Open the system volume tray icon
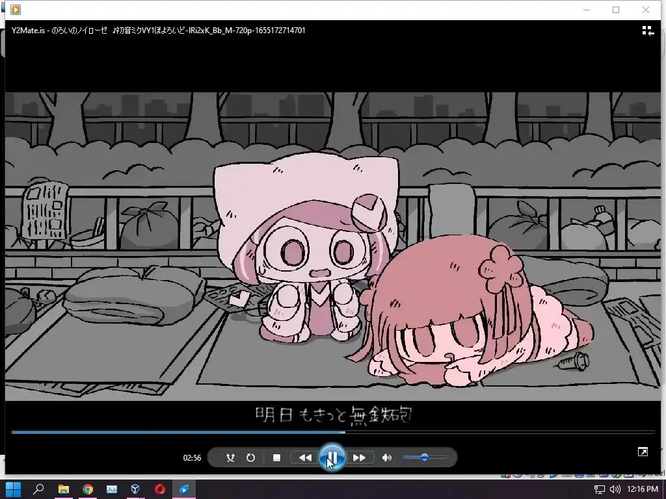Viewport: 666px width, 499px height. 615,489
